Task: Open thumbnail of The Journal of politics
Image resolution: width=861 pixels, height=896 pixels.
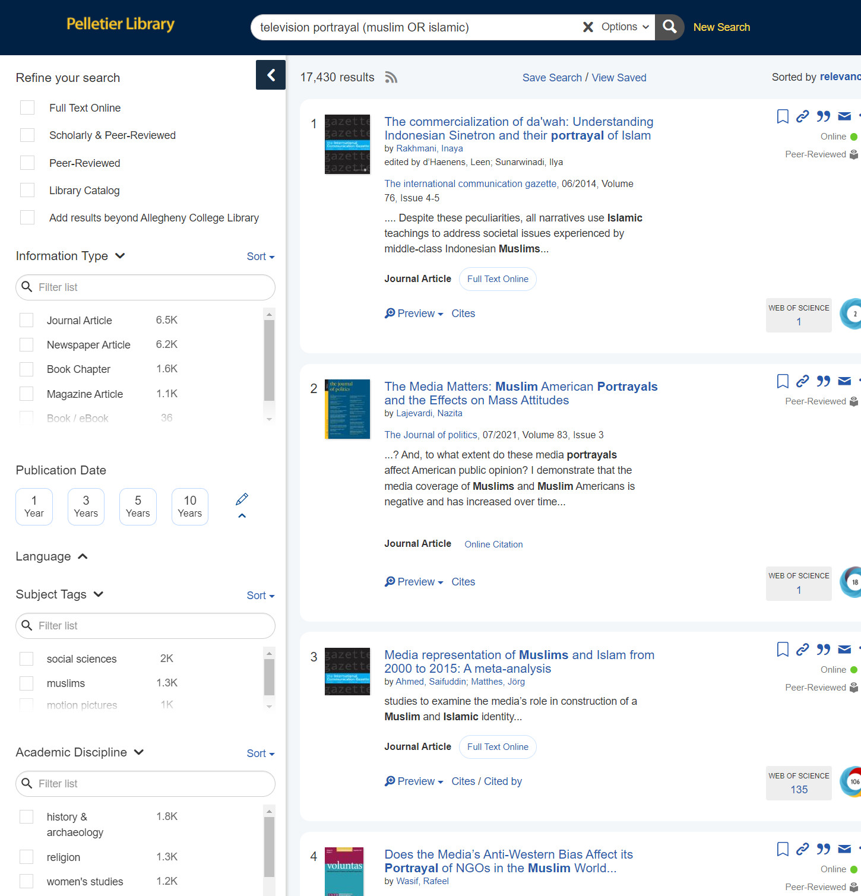Action: [x=347, y=409]
